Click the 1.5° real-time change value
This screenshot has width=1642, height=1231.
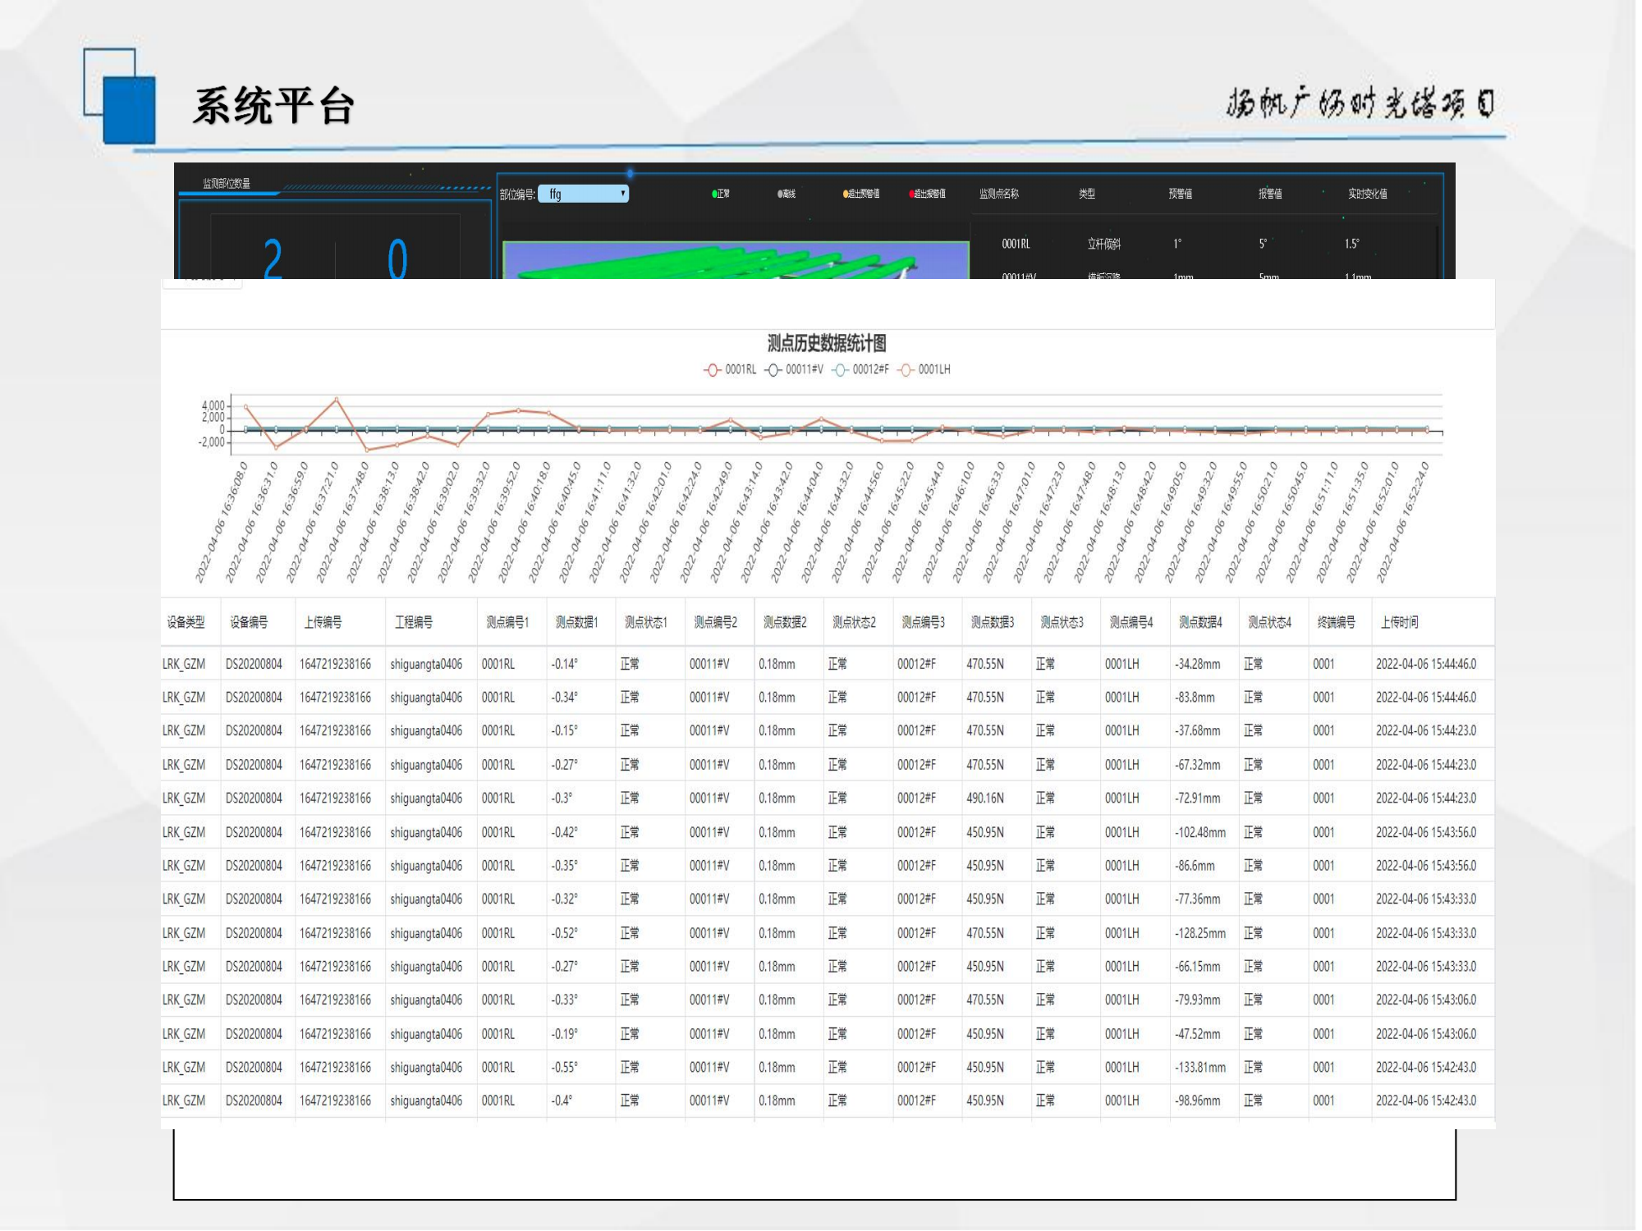click(1351, 244)
